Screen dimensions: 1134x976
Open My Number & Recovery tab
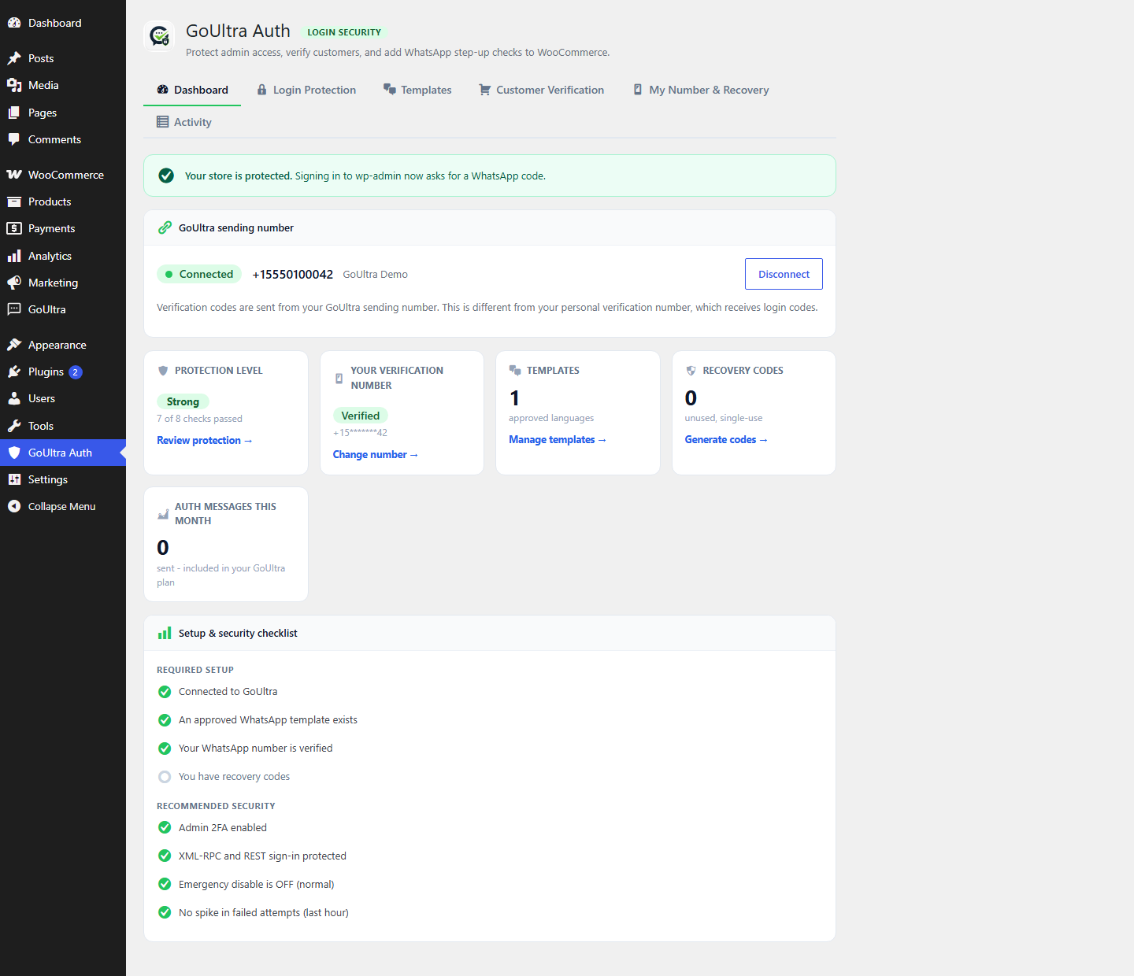[x=701, y=90]
